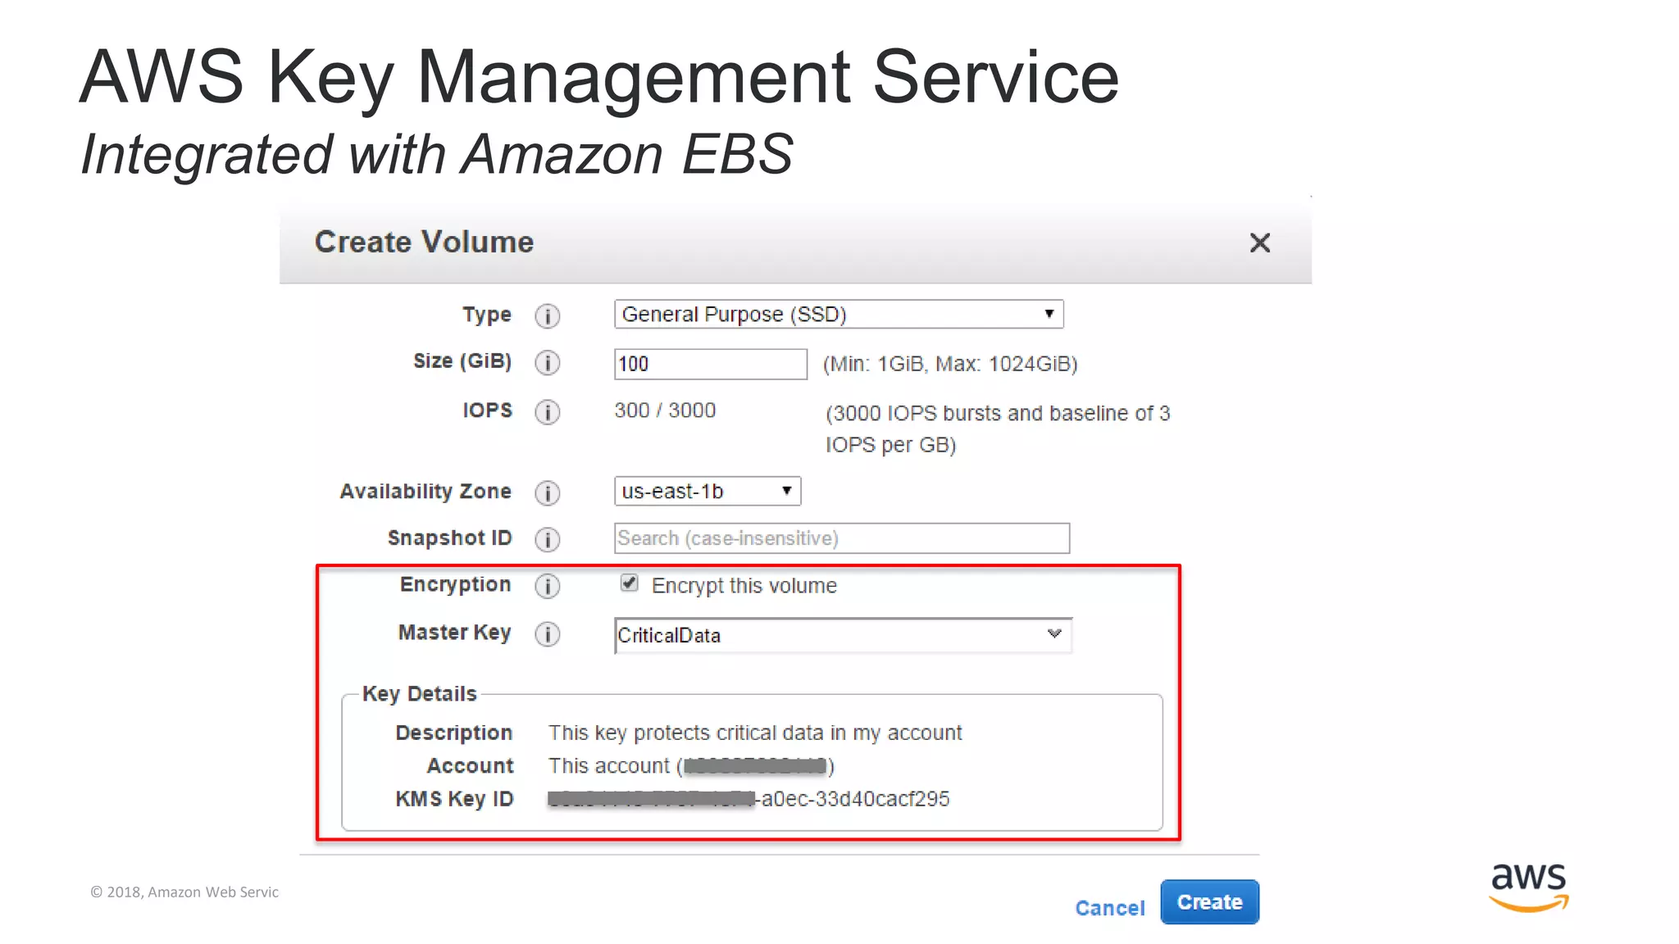Click the Cancel link

click(1110, 908)
